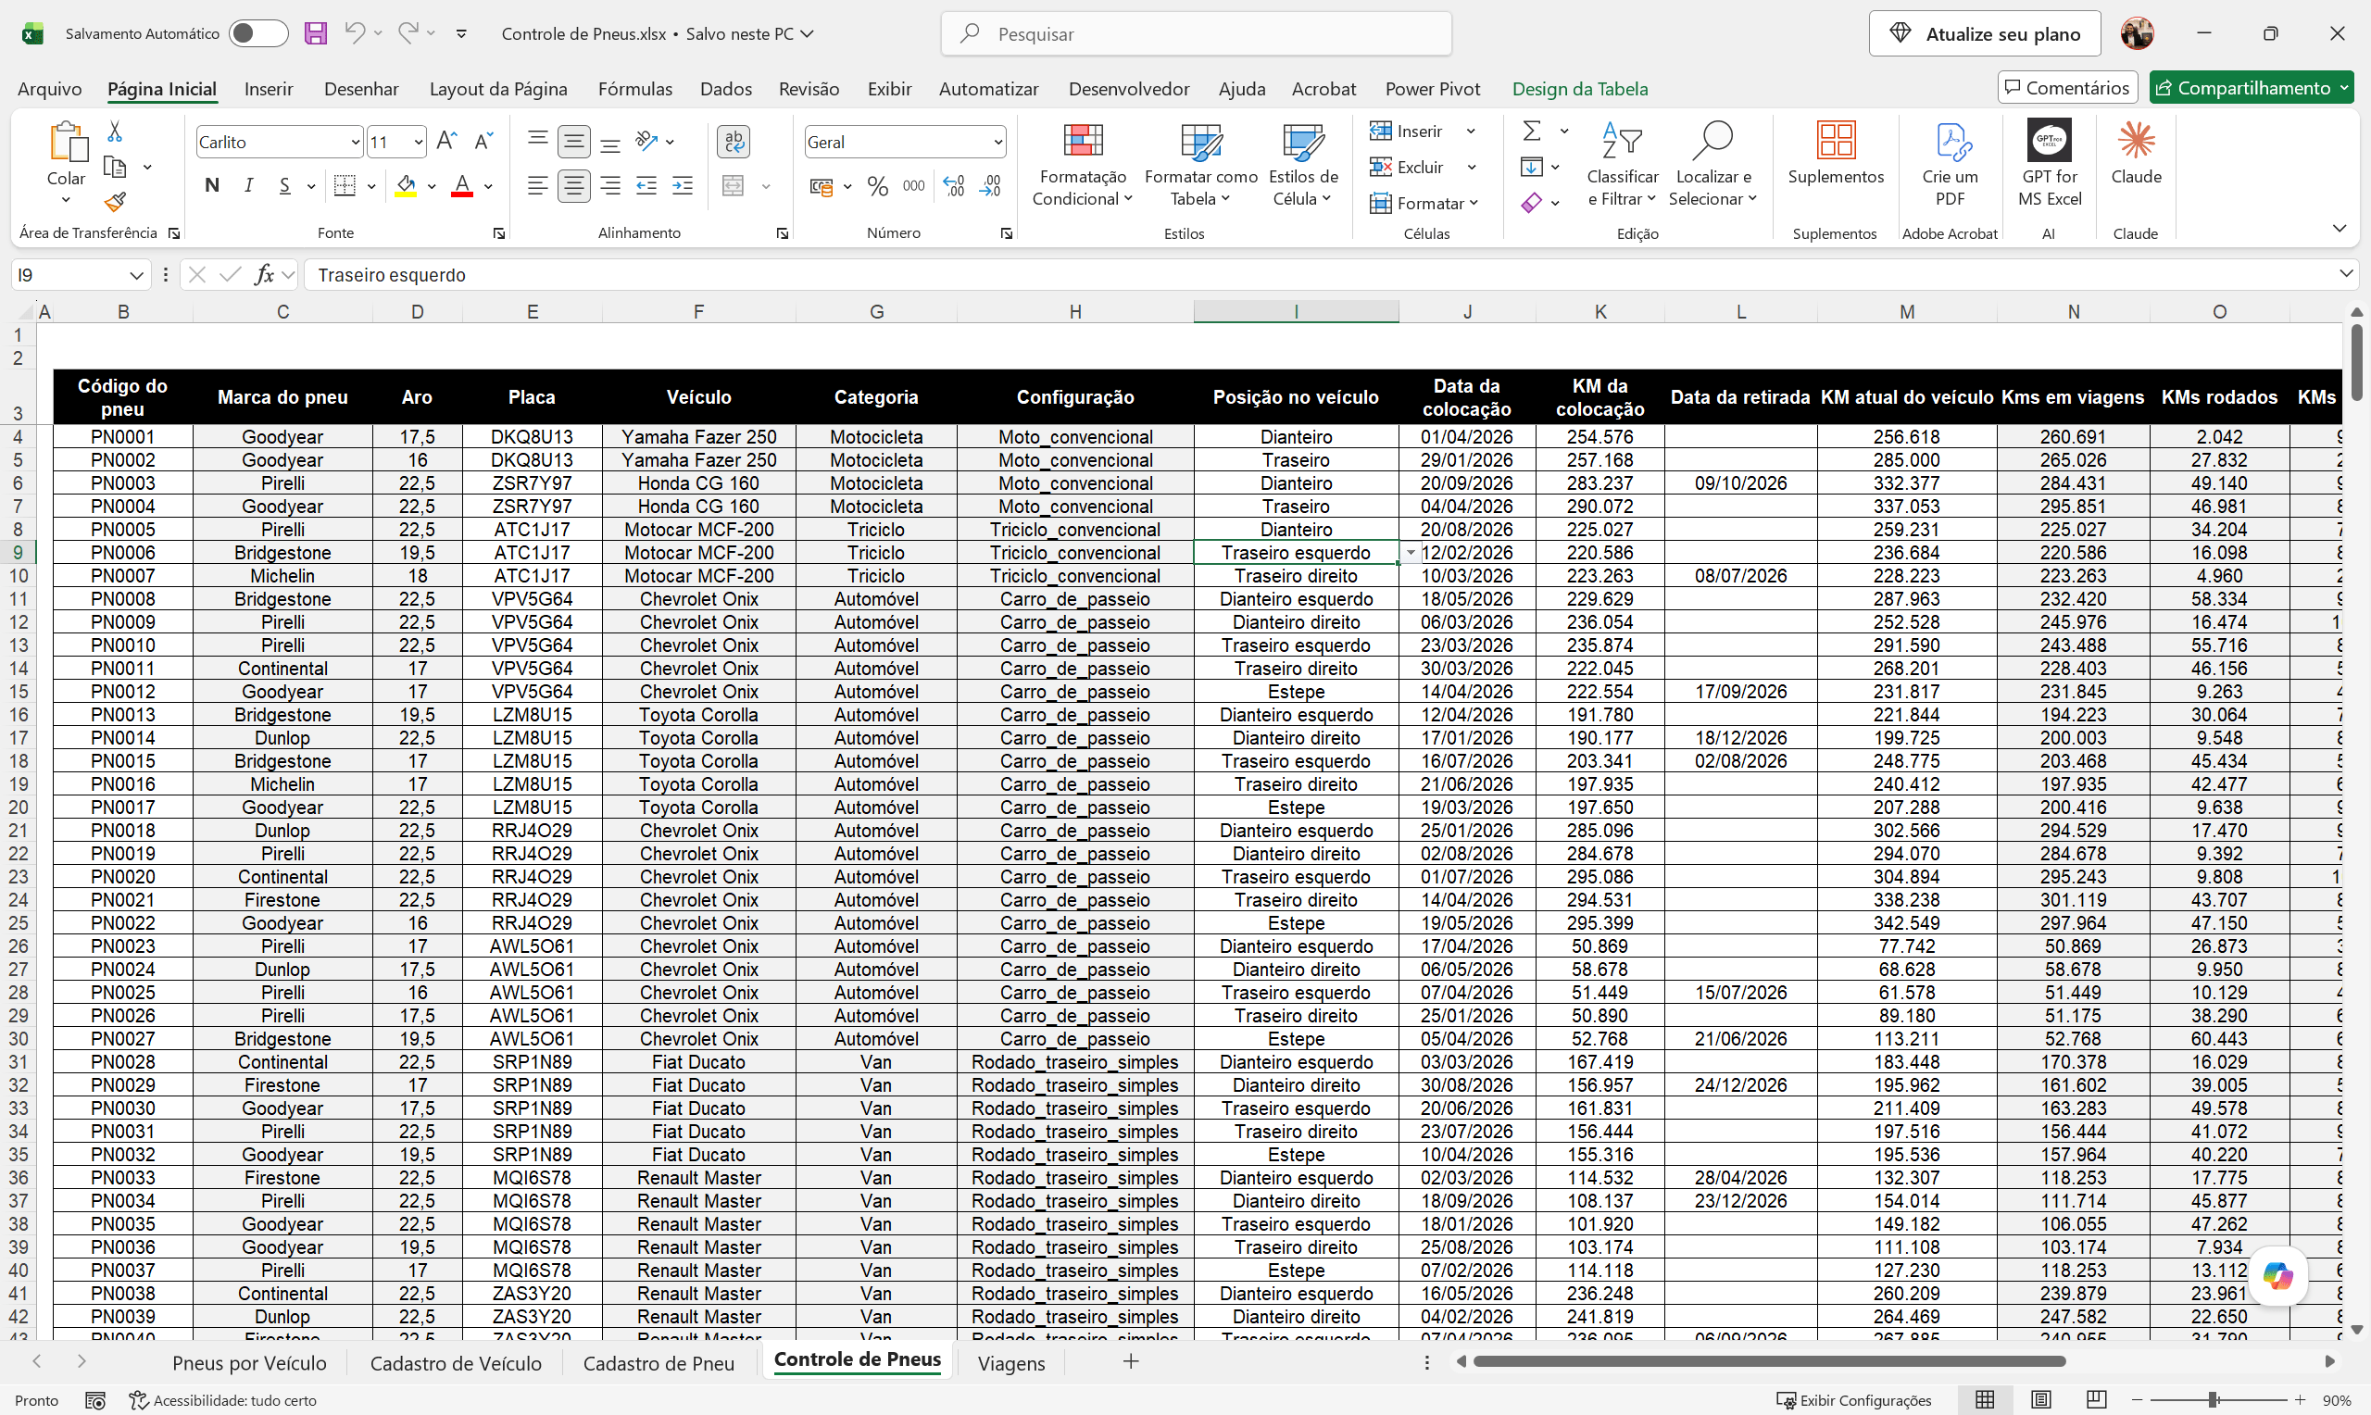The image size is (2371, 1415).
Task: Open the Cadastro de Pneu sheet tab
Action: [x=658, y=1362]
